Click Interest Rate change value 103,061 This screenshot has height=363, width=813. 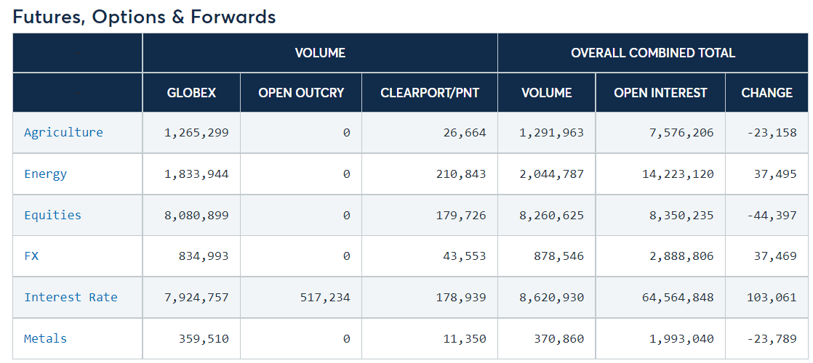click(x=772, y=297)
